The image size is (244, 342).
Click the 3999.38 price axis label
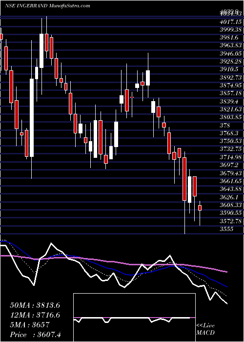click(231, 29)
